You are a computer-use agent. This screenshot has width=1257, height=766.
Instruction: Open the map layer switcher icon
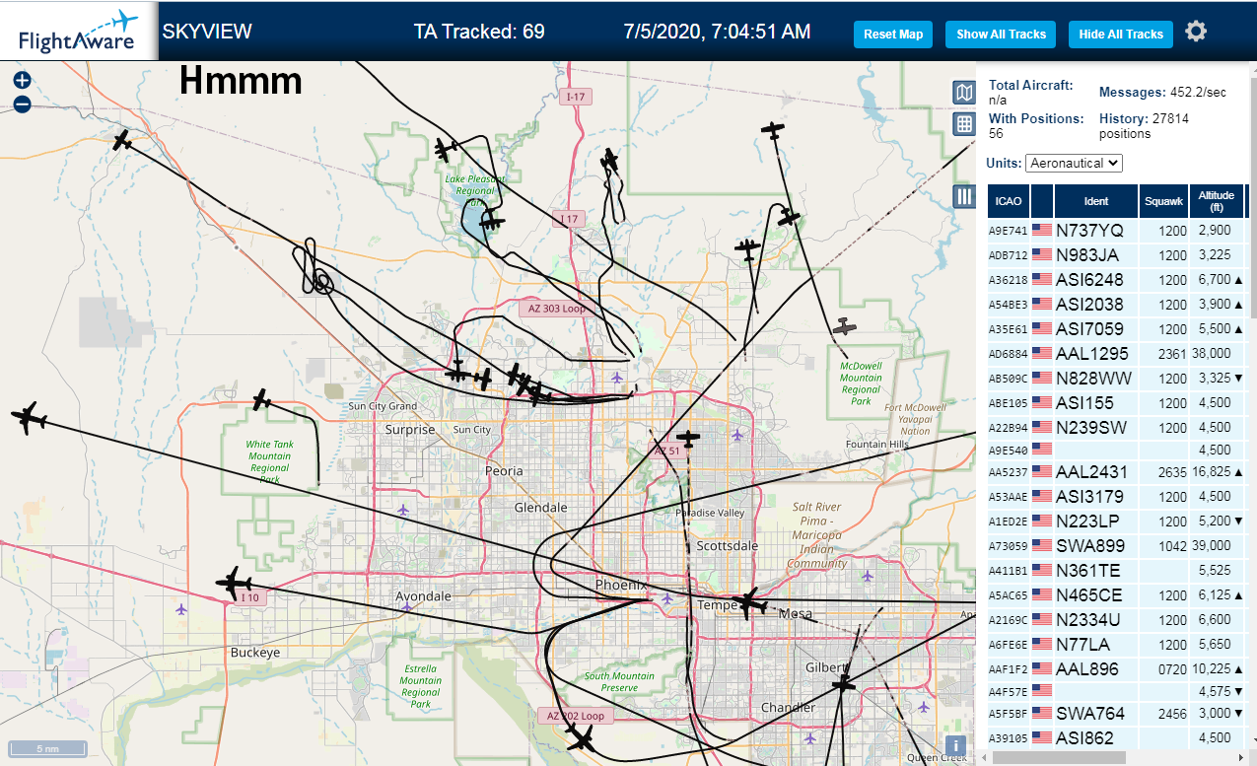[964, 93]
